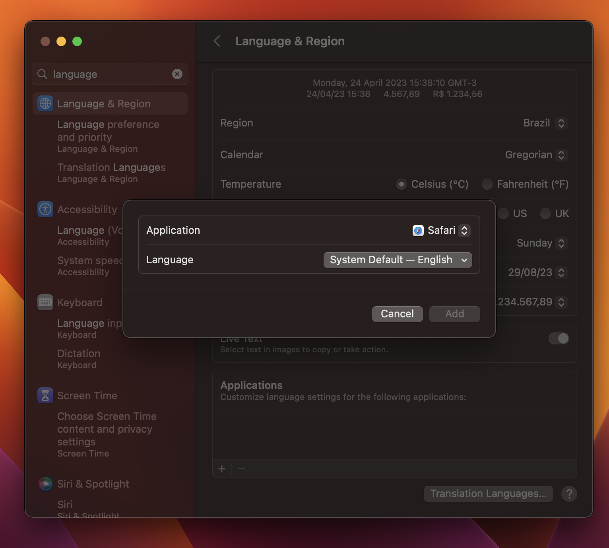The image size is (609, 548).
Task: Select Fahrenheit temperature radio button
Action: [x=487, y=184]
